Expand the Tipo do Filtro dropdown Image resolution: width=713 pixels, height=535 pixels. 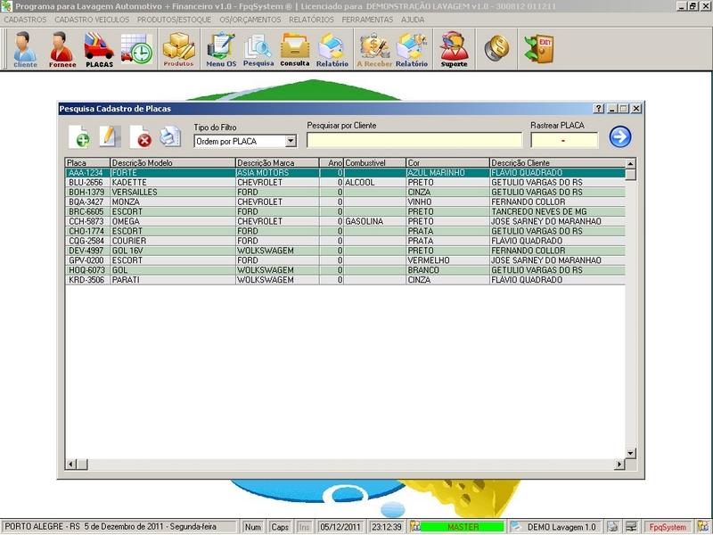click(x=291, y=141)
